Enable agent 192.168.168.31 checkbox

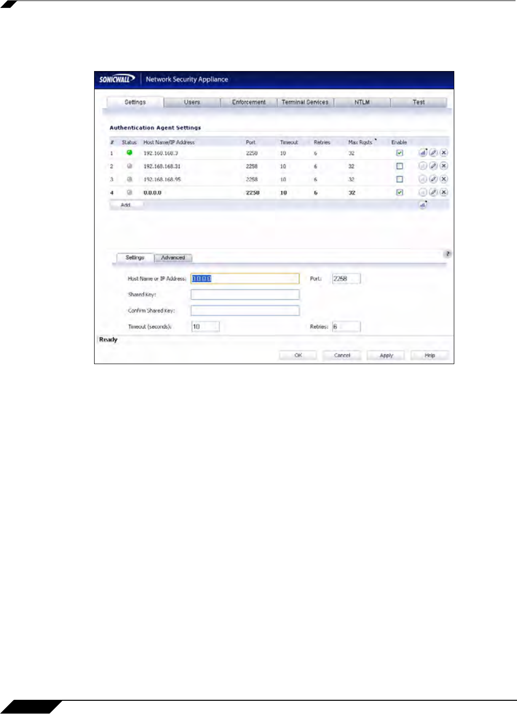[399, 166]
